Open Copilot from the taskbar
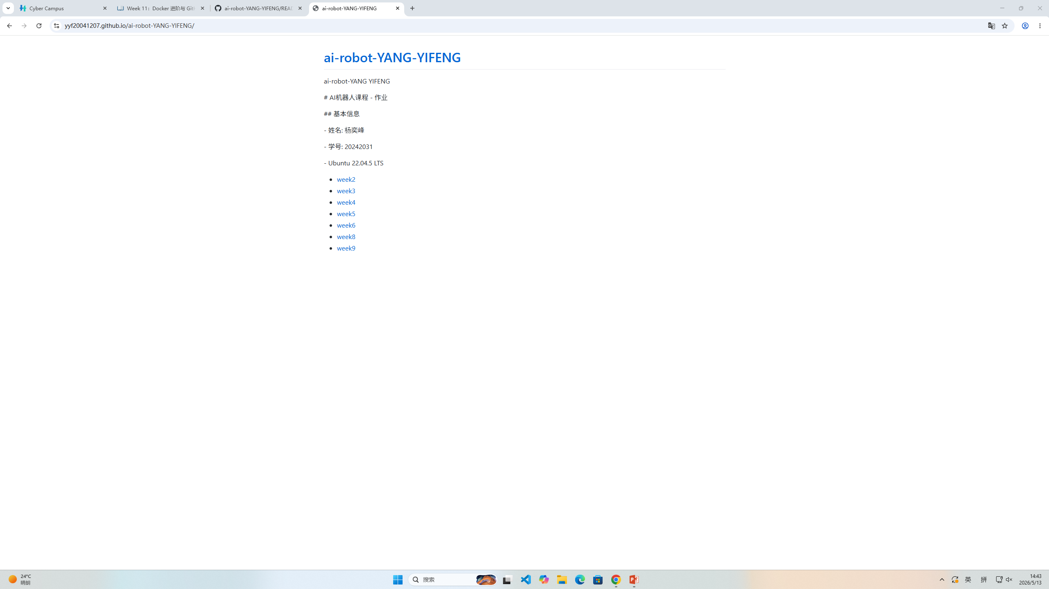 tap(544, 580)
